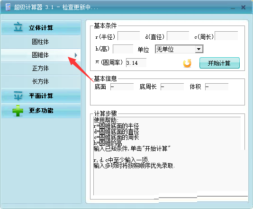
Task: Expand the 平面计算 section header
Action: tap(41, 96)
